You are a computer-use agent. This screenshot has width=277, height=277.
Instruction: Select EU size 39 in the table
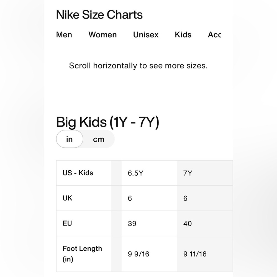click(x=132, y=223)
